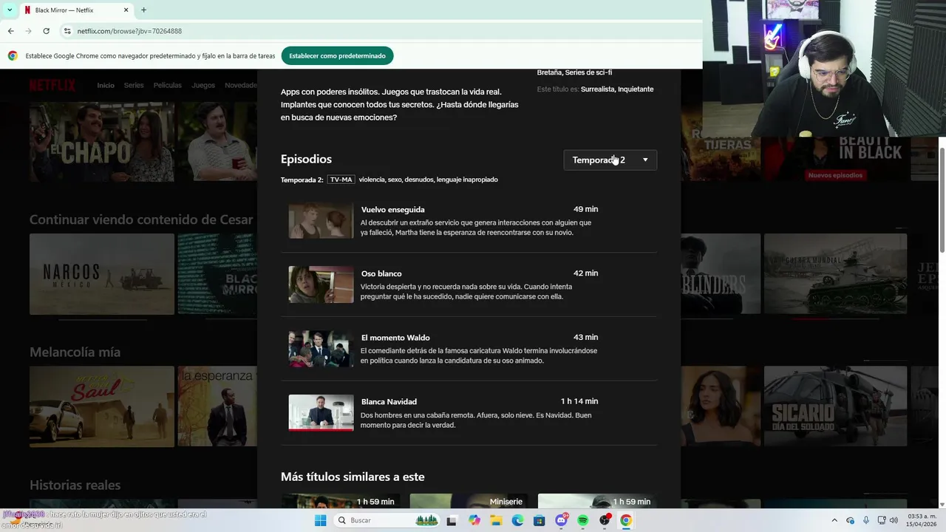Viewport: 946px width, 532px height.
Task: Play episode Oso blanco thumbnail
Action: tap(321, 284)
